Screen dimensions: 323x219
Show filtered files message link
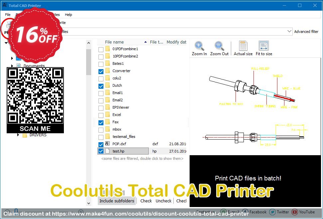coord(142,159)
